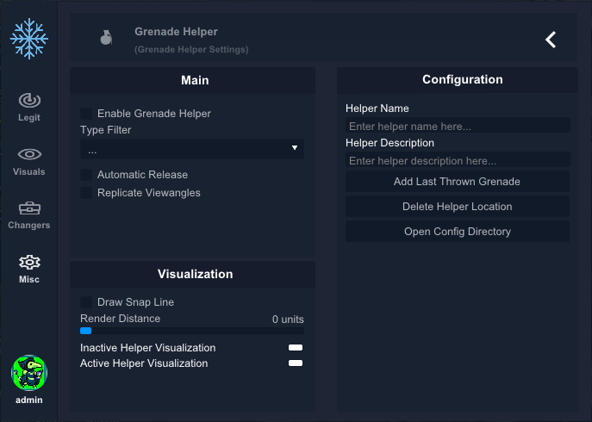Open the Type Filter dropdown
Image resolution: width=592 pixels, height=422 pixels.
point(192,149)
